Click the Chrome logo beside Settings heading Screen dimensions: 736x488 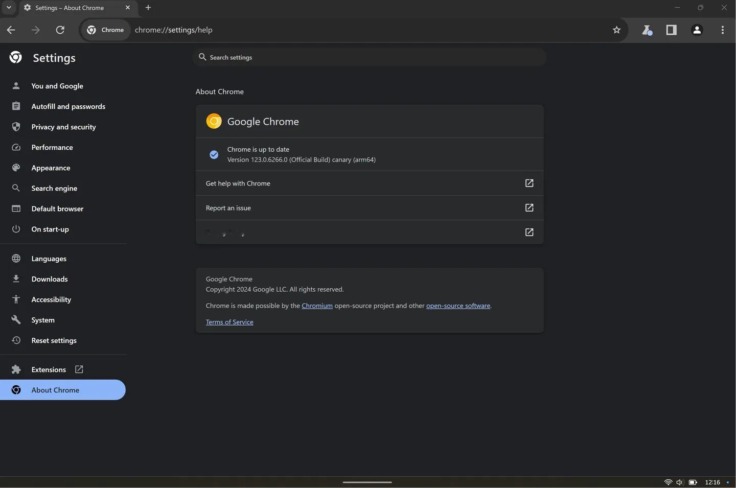click(16, 57)
